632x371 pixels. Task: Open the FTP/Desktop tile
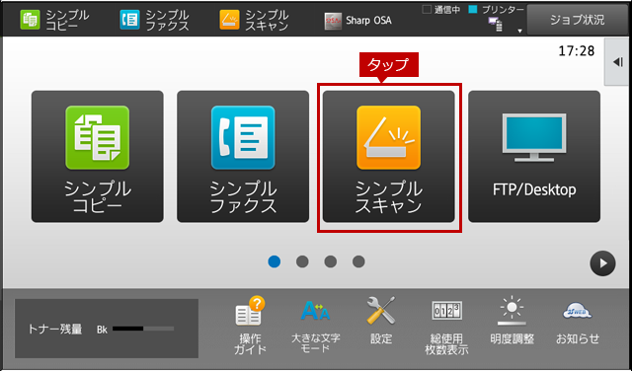534,156
